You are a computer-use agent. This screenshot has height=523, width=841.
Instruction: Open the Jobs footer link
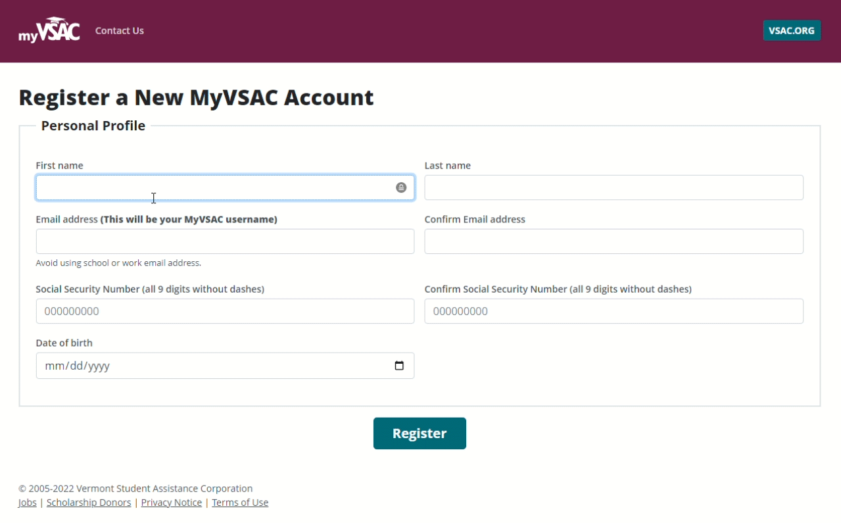click(x=28, y=503)
